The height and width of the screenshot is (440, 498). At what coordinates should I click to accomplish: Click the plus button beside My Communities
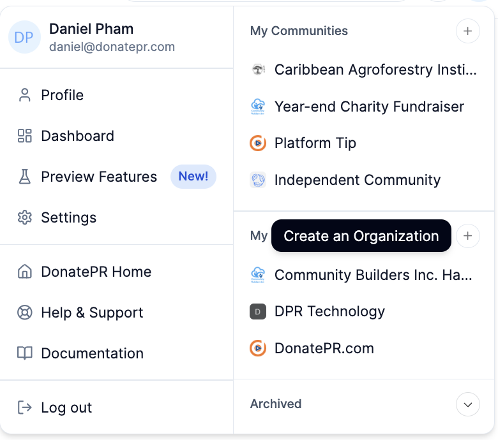tap(467, 31)
